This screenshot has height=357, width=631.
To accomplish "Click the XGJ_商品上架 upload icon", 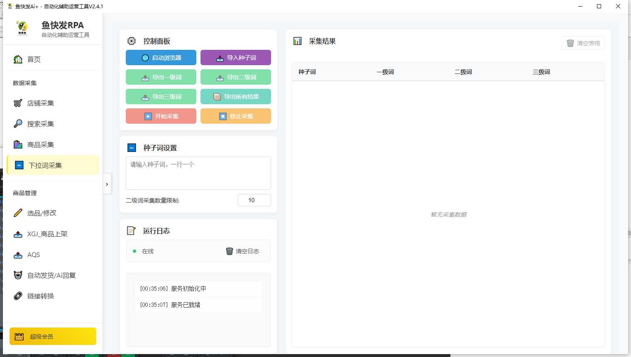I will [x=17, y=234].
